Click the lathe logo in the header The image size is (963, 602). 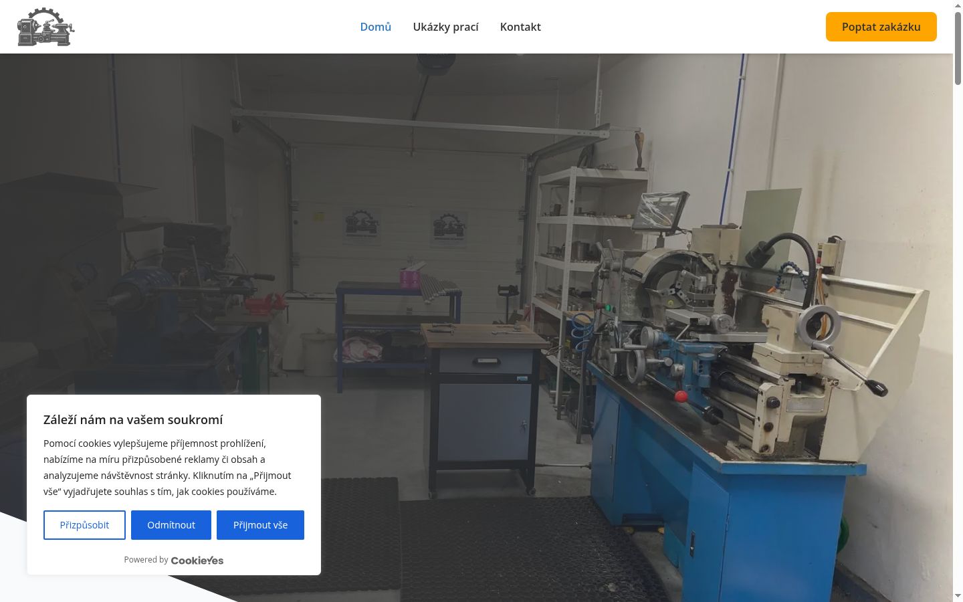pyautogui.click(x=45, y=27)
